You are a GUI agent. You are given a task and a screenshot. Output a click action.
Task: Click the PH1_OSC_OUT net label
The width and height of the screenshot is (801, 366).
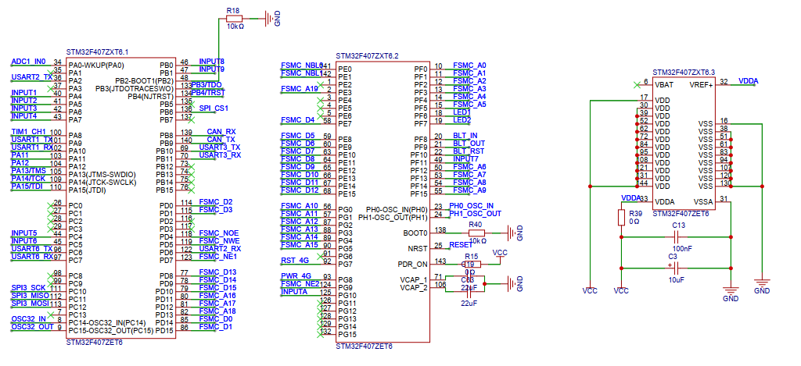476,214
